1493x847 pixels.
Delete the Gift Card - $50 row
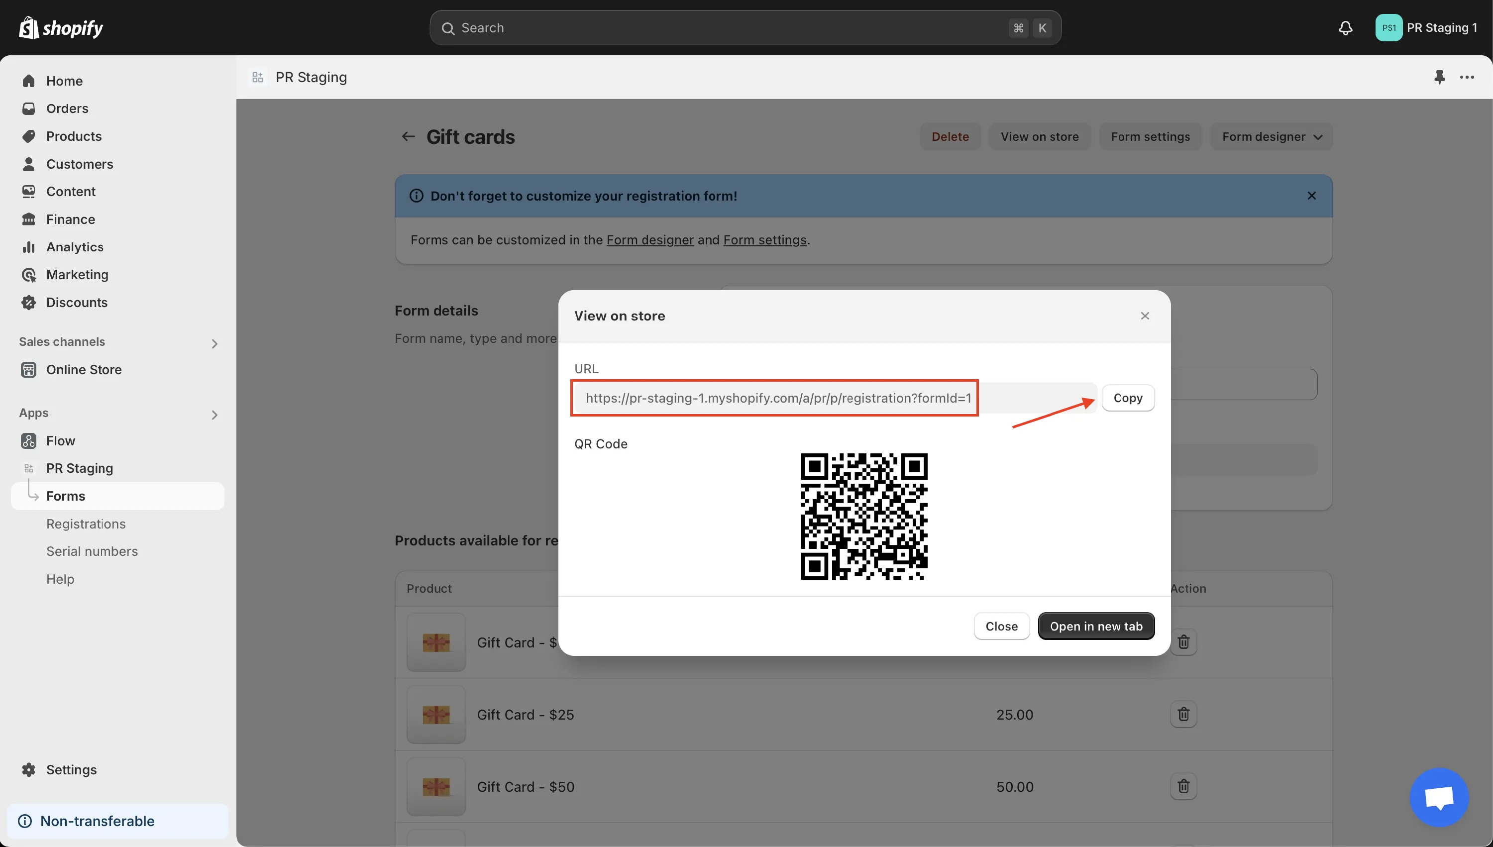[1183, 786]
